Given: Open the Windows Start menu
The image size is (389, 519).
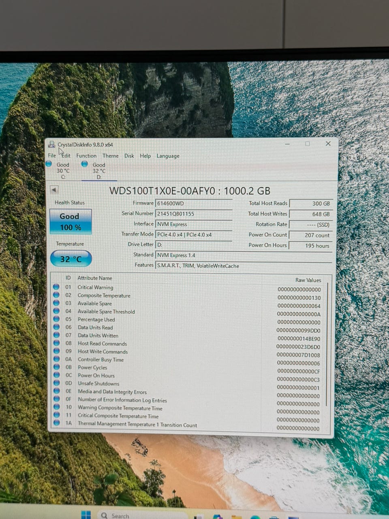Looking at the screenshot, I should pos(86,515).
